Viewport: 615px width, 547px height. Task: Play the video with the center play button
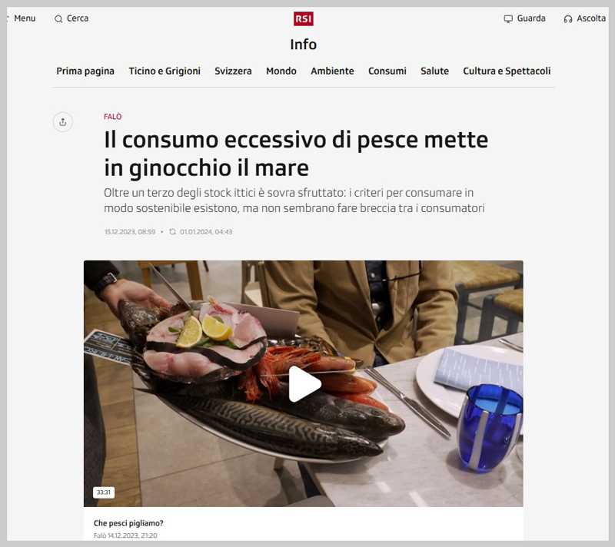[x=304, y=384]
